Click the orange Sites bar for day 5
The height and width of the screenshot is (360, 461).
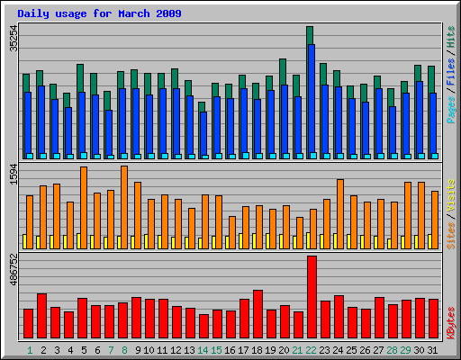84,208
